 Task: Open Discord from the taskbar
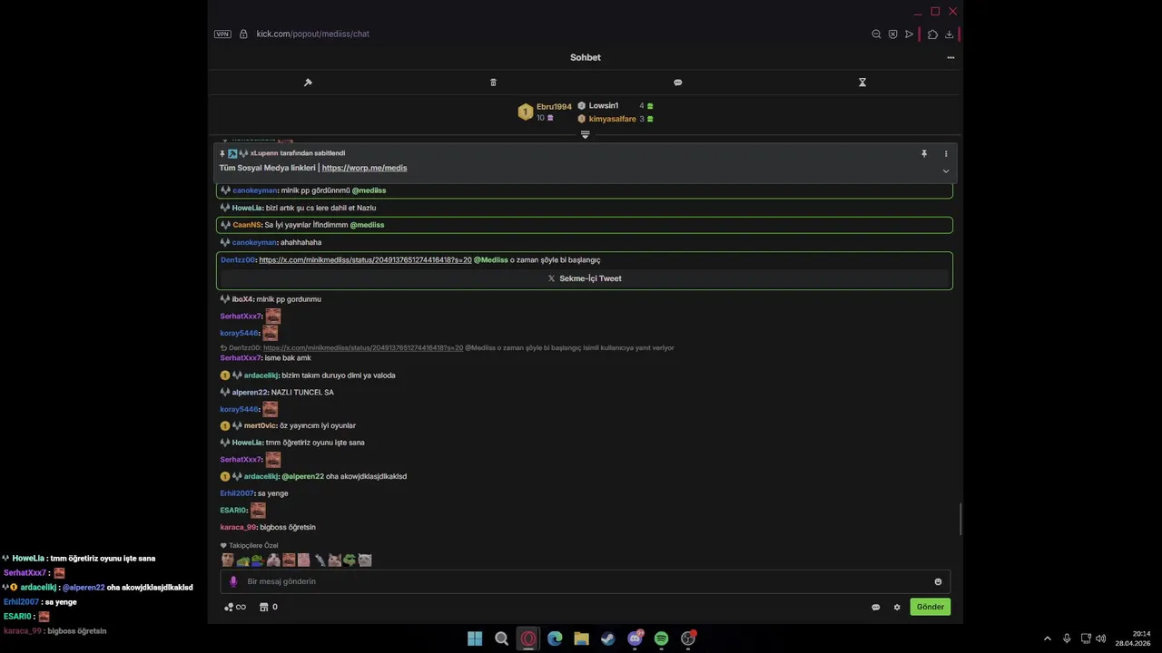click(635, 638)
